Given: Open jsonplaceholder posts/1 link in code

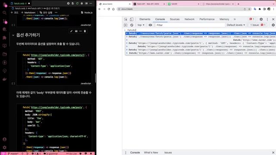Looking at the screenshot, I should [x=58, y=55].
